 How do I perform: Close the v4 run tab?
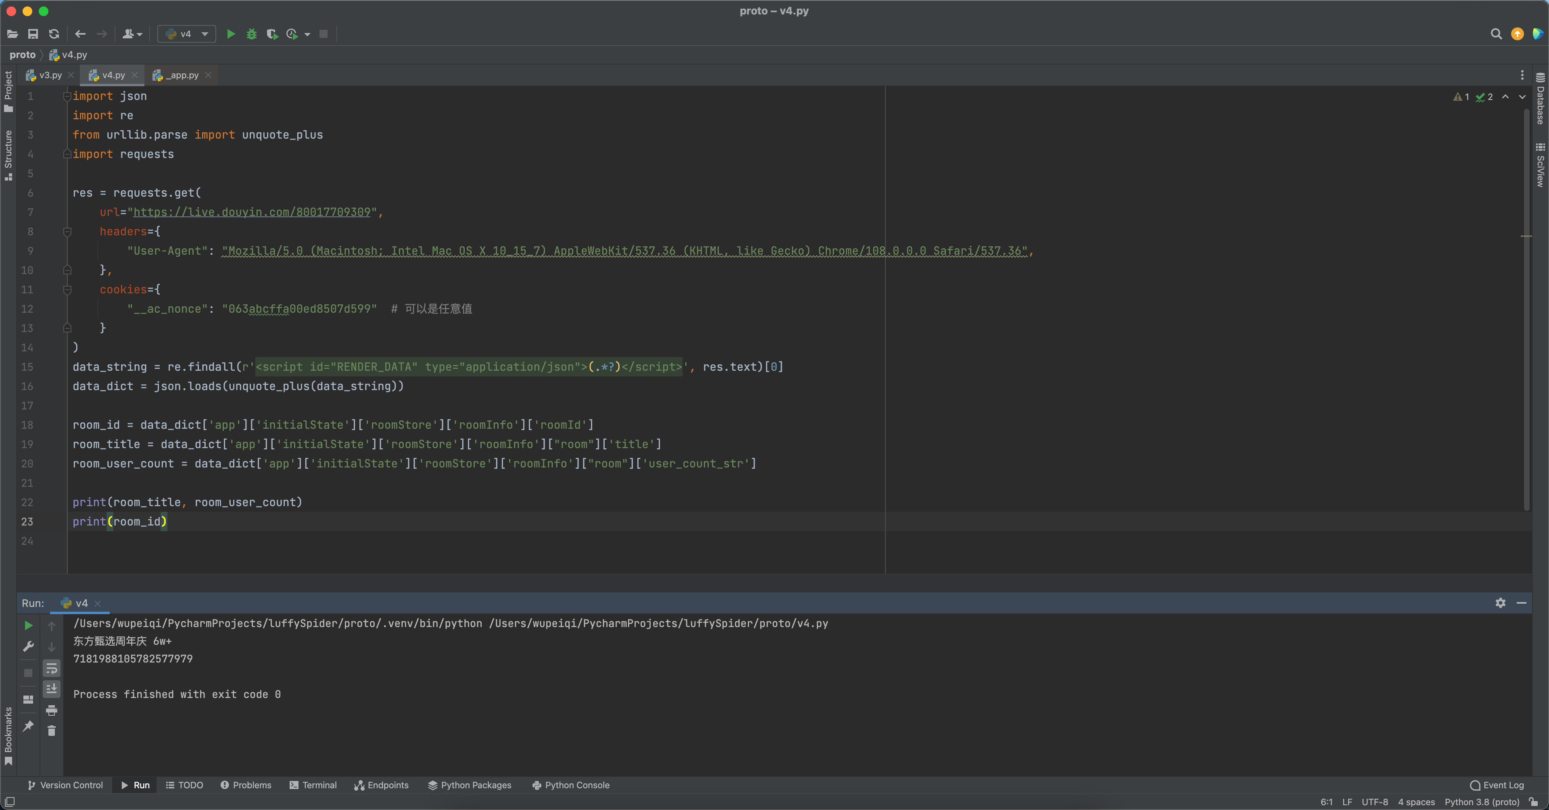pos(97,603)
